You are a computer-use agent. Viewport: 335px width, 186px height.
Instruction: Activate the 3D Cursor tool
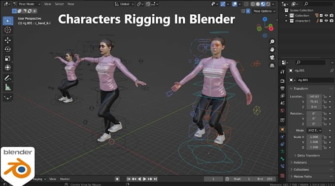pos(8,30)
